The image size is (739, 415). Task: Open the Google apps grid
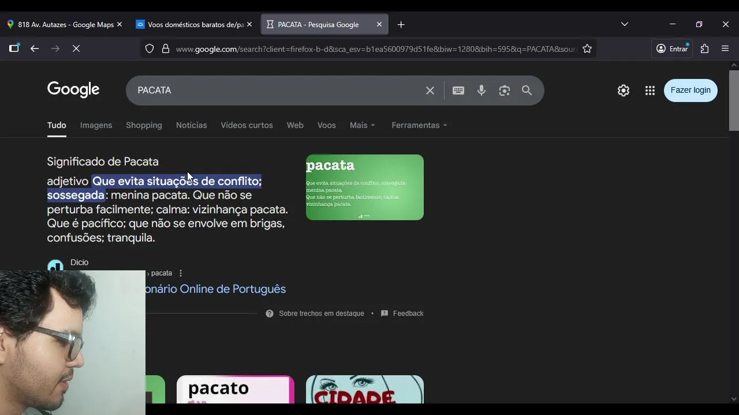coord(650,90)
